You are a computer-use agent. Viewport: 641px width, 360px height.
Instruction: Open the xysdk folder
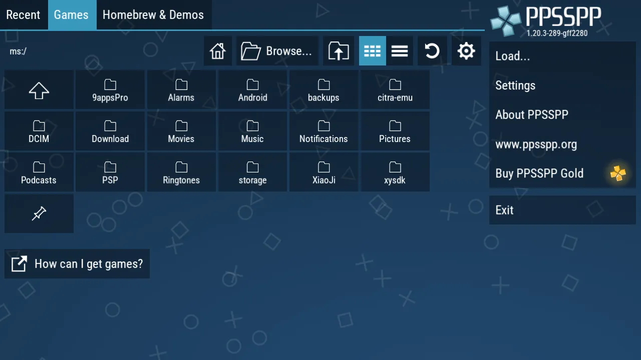(x=395, y=172)
